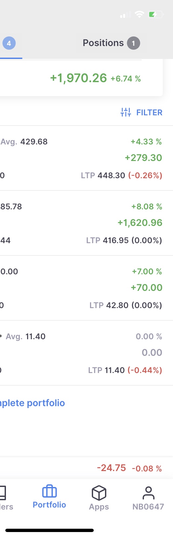
Task: Tap the Portfolio briefcase icon
Action: click(50, 491)
